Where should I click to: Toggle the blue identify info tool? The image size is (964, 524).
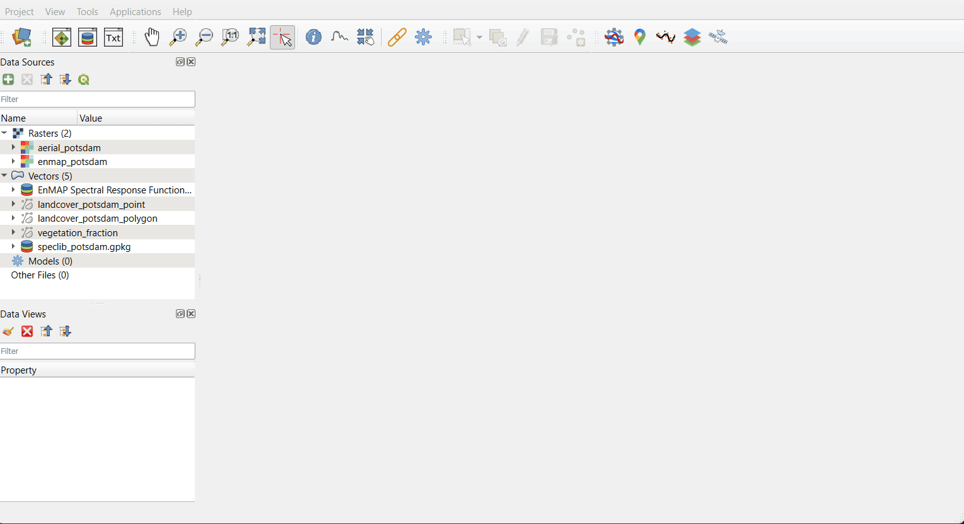(313, 38)
